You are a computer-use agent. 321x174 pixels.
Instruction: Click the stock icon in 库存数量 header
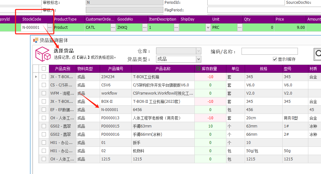pyautogui.click(x=198, y=69)
